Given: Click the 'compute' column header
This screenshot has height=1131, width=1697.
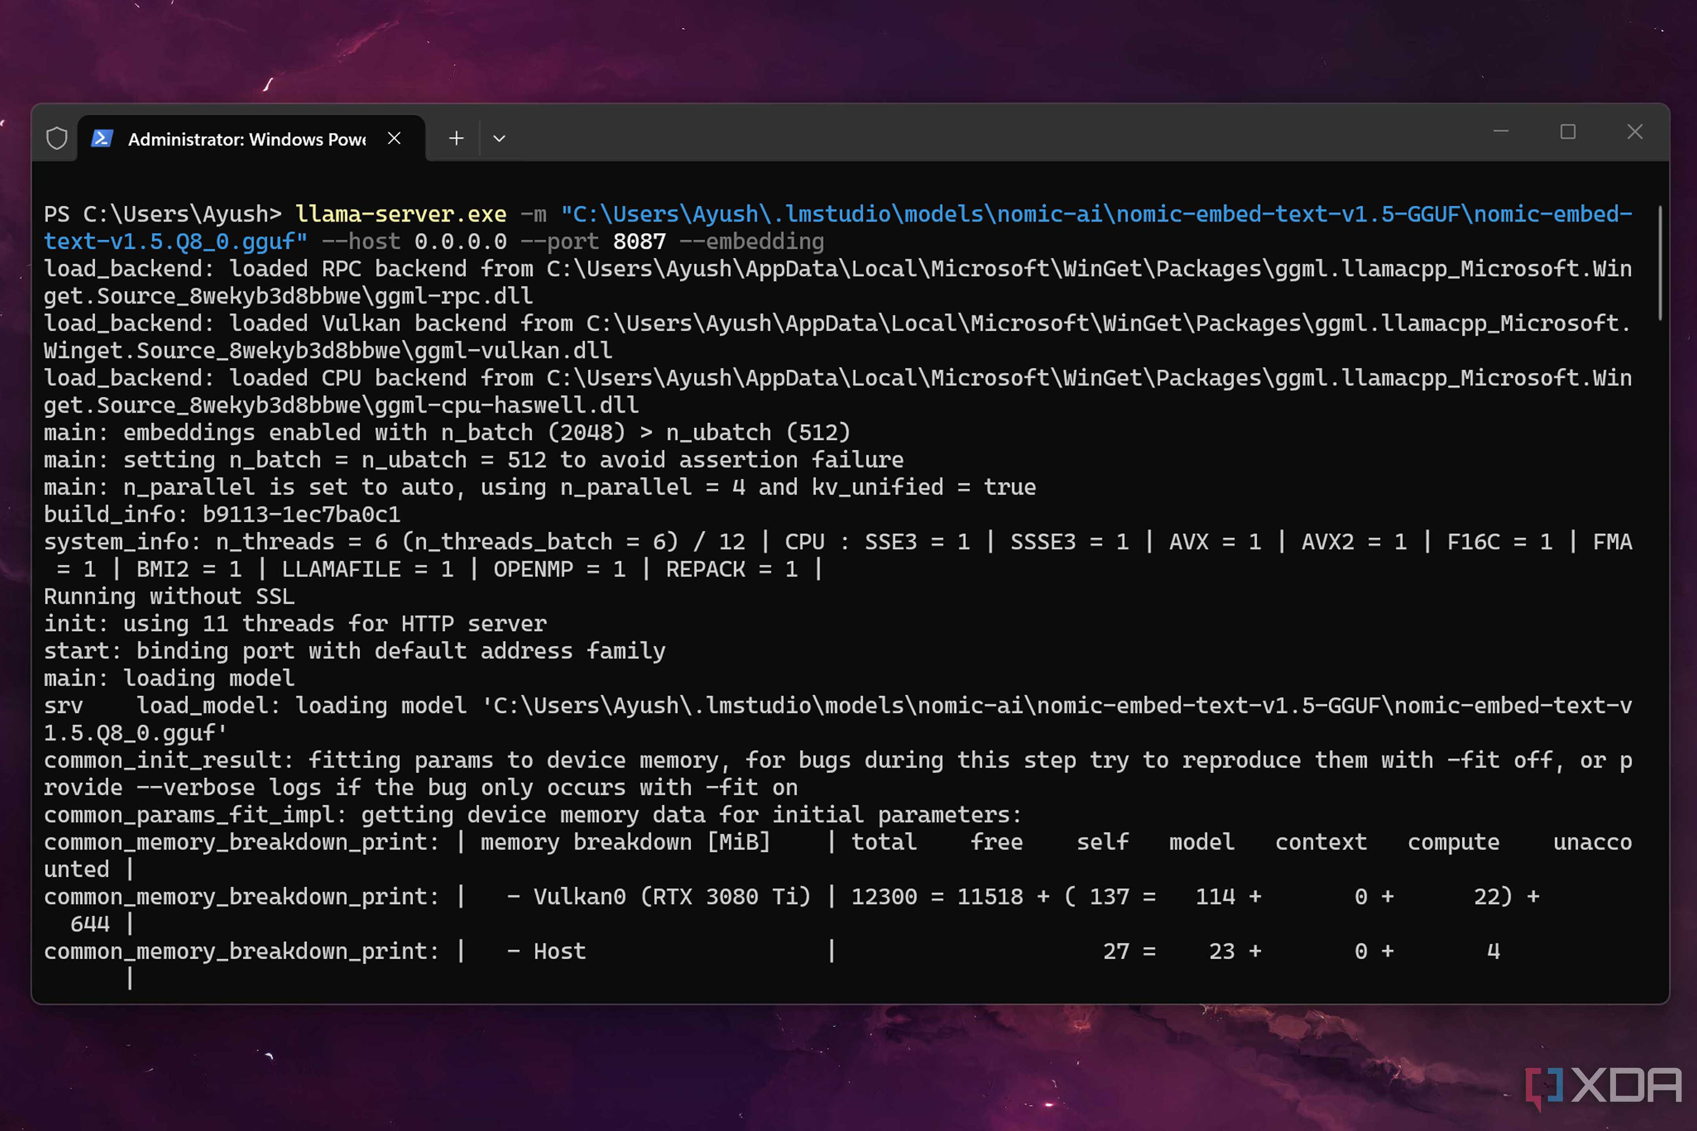Looking at the screenshot, I should tap(1453, 843).
